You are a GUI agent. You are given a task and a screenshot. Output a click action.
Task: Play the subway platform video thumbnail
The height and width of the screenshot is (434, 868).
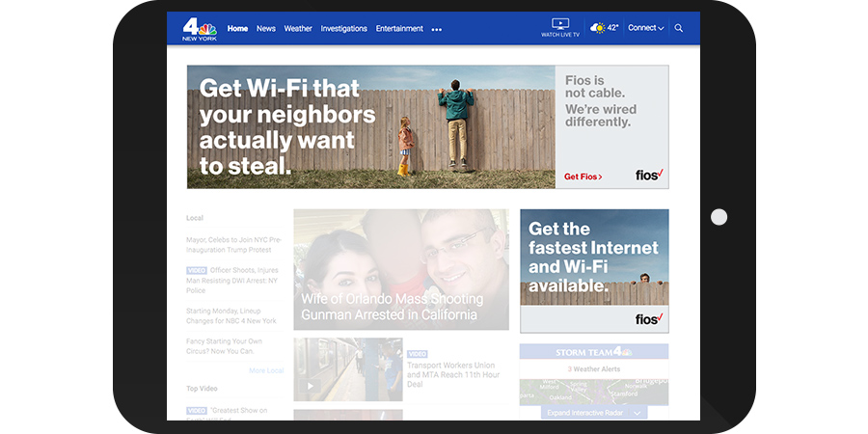click(348, 369)
